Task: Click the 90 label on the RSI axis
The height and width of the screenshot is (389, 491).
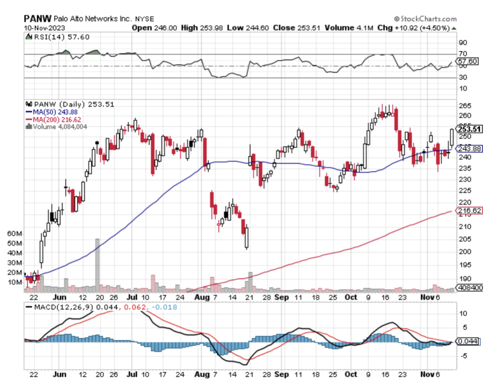Action: (463, 42)
